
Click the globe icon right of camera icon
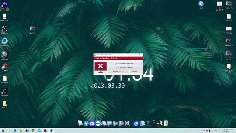click(x=142, y=123)
